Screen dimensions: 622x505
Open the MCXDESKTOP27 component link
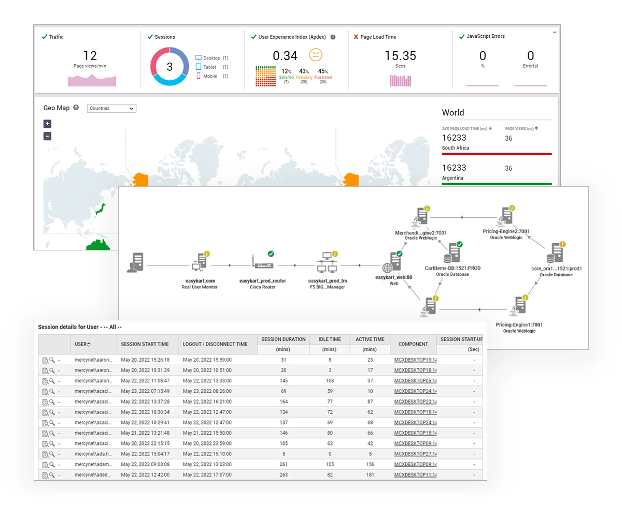[416, 454]
